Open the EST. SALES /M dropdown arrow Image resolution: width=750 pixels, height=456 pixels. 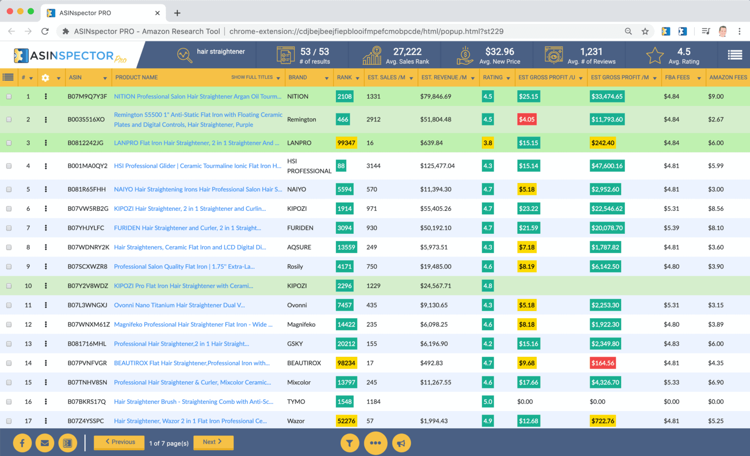click(x=411, y=78)
